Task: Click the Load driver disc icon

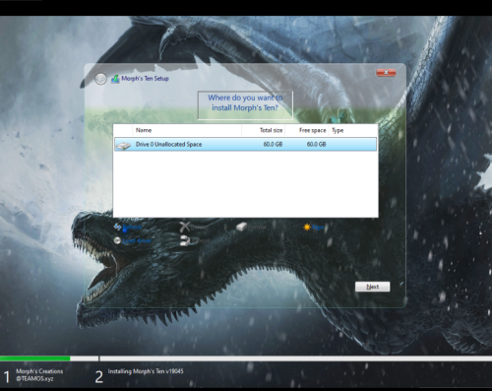Action: tap(117, 240)
